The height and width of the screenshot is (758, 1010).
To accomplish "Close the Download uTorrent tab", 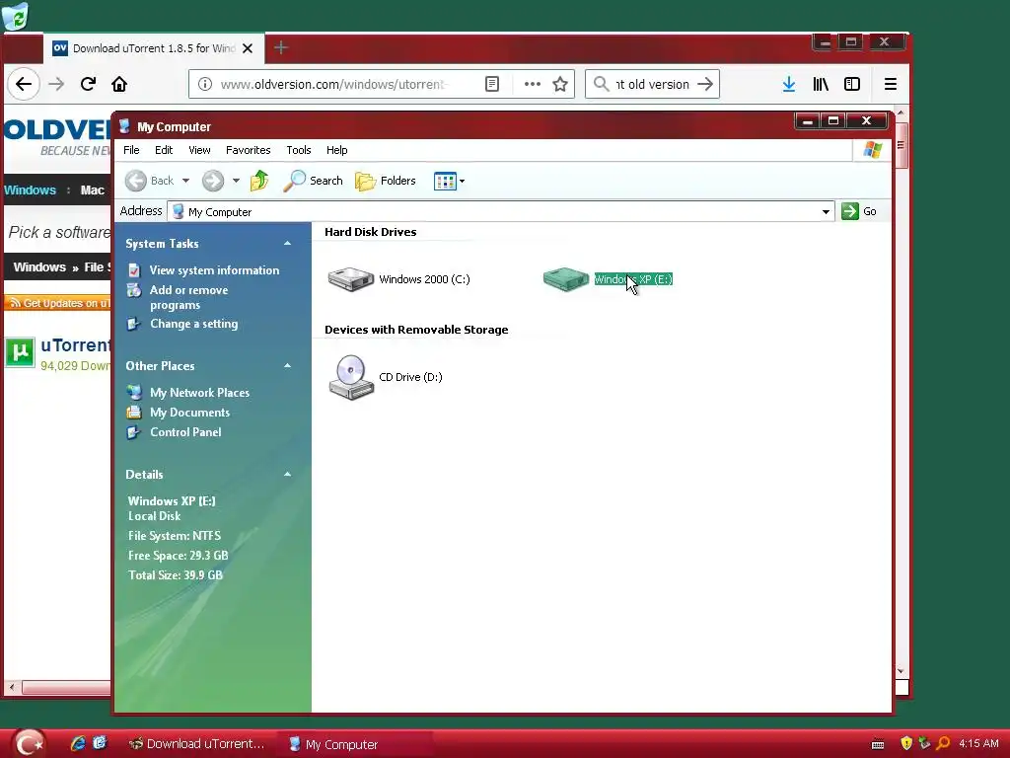I will point(248,48).
